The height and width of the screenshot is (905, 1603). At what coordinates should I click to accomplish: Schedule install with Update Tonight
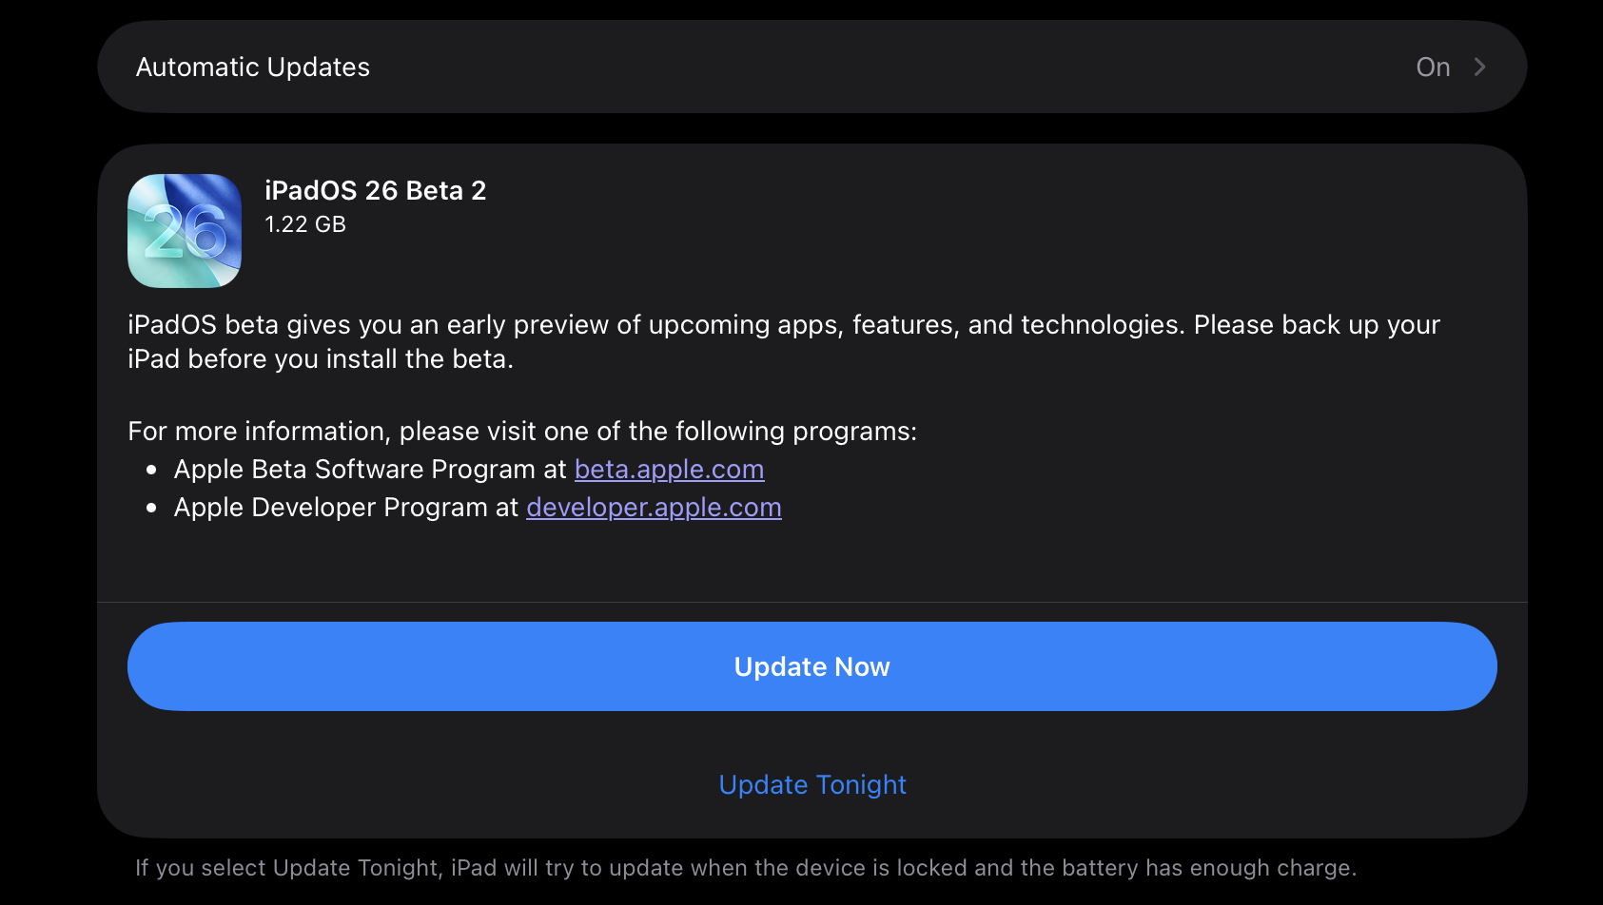coord(812,784)
